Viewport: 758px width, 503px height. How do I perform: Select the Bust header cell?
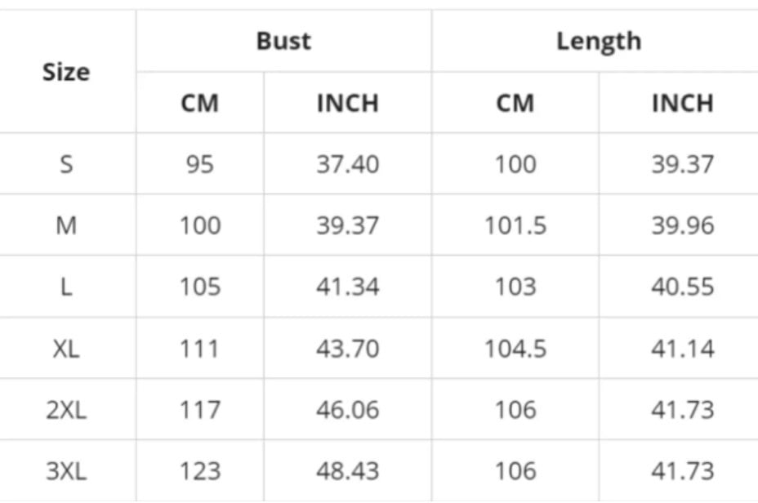283,41
